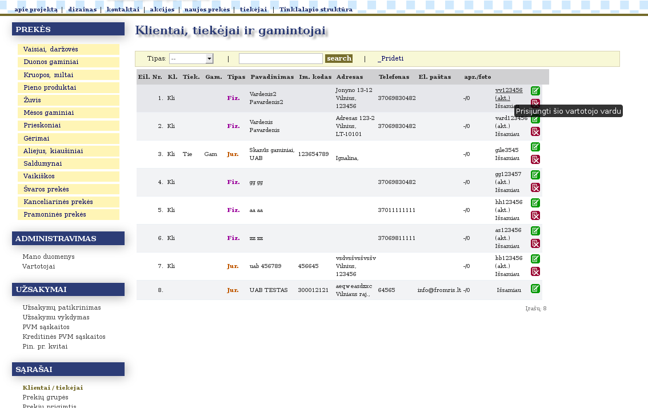
Task: Delete the zz zz client record
Action: click(x=535, y=243)
